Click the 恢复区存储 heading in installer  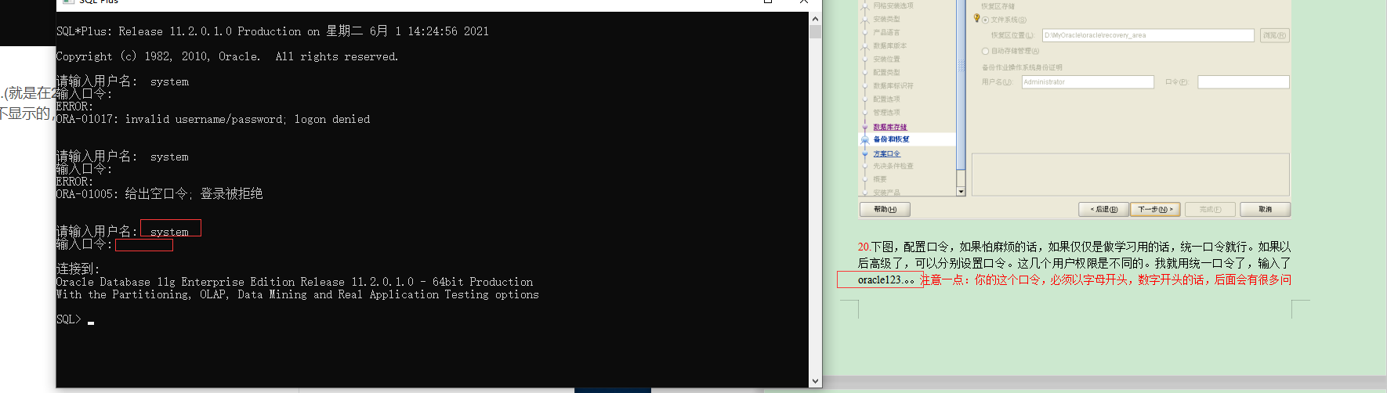998,6
